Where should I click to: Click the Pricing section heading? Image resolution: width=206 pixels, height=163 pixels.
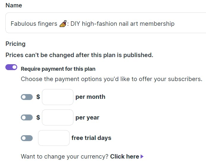(15, 44)
